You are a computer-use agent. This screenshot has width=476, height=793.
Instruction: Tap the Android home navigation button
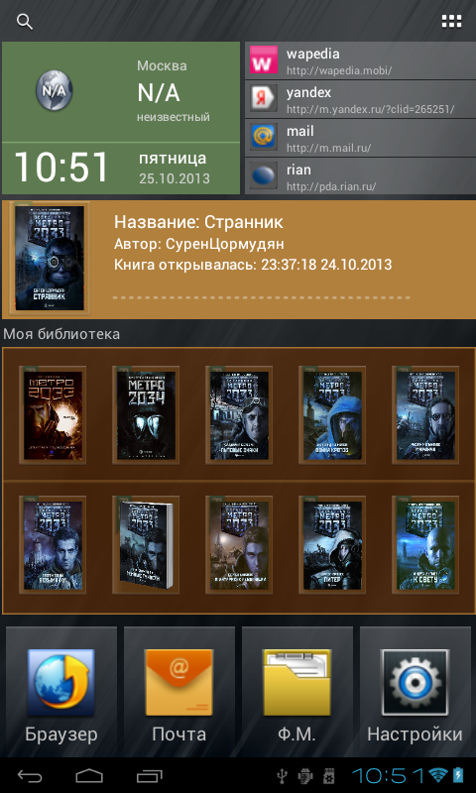[x=89, y=775]
